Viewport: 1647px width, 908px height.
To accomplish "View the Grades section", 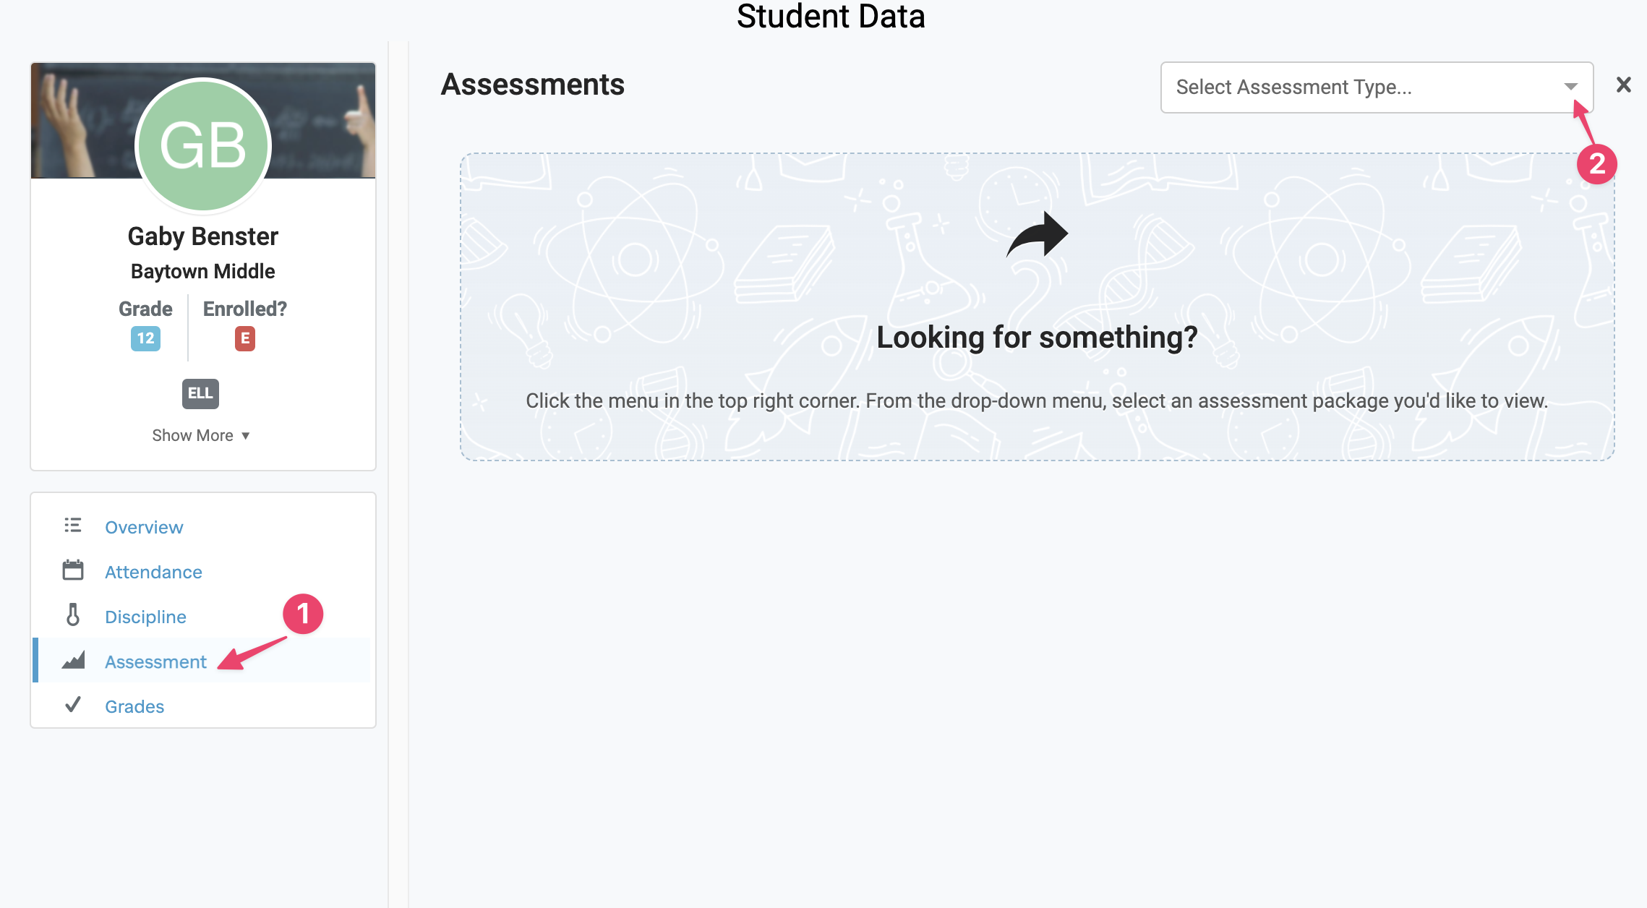I will 134,706.
